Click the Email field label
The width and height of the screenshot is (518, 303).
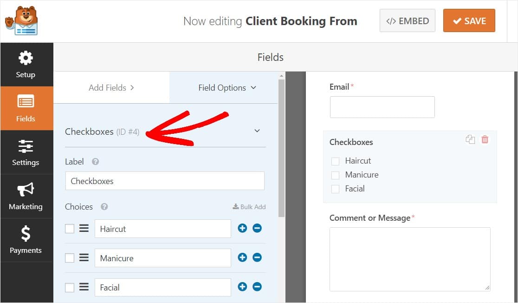[x=339, y=86]
